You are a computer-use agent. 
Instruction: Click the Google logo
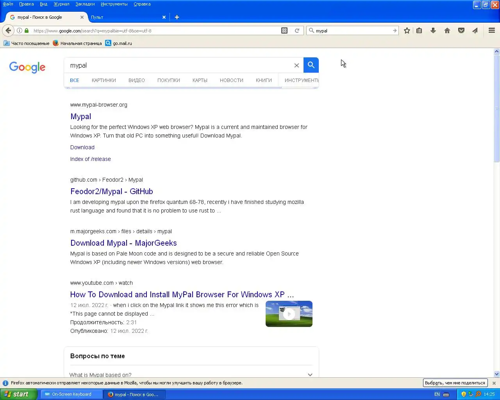tap(27, 67)
